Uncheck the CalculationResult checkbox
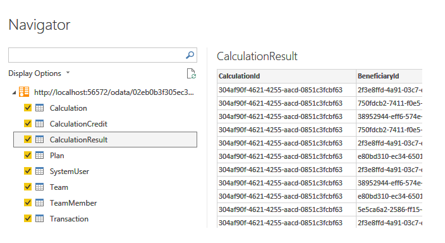 (x=28, y=140)
